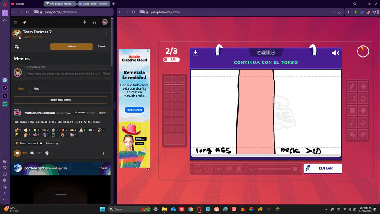Open TikTok in the Opera sidebar
Screen dimensions: 380x214
point(5,88)
